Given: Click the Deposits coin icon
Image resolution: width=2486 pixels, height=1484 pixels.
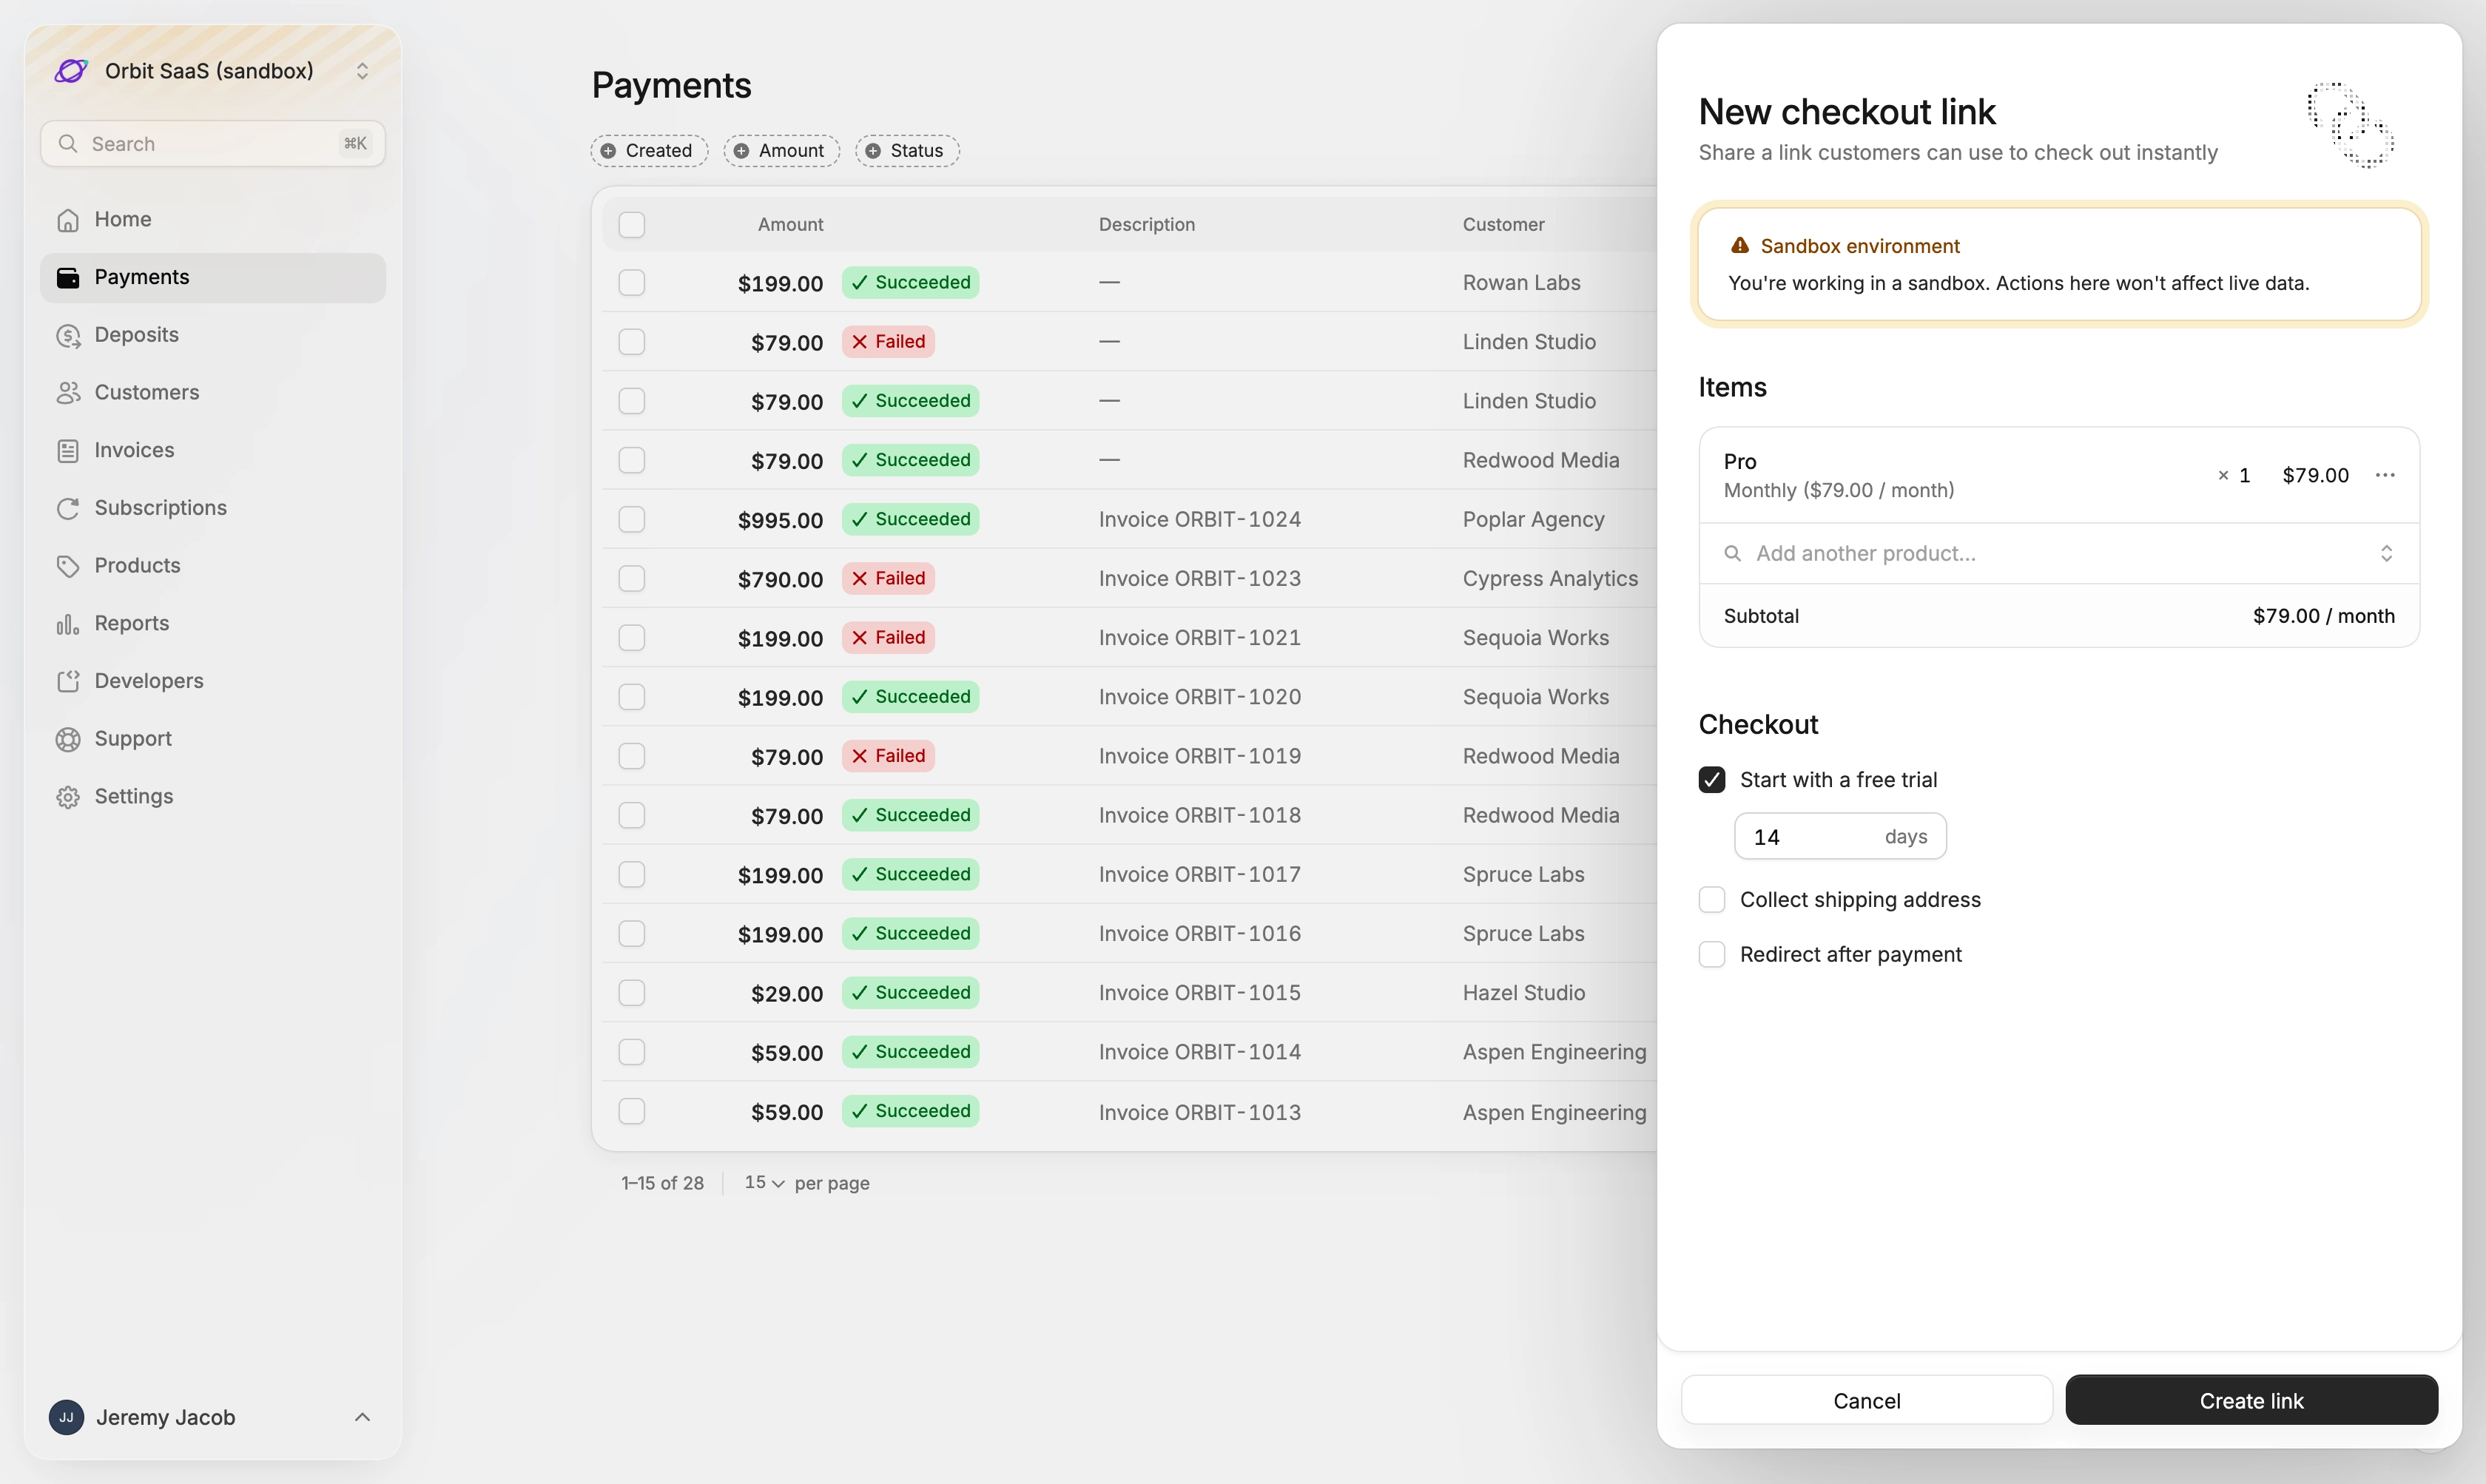Looking at the screenshot, I should pyautogui.click(x=68, y=335).
